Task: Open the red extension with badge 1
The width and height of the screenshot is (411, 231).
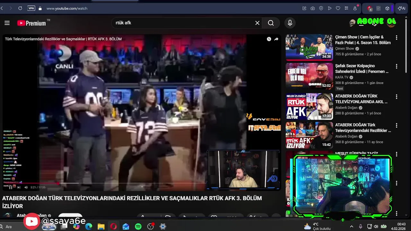Action: tap(370, 8)
